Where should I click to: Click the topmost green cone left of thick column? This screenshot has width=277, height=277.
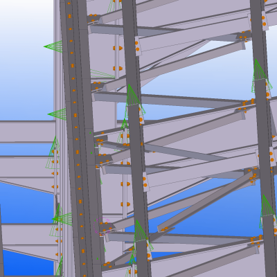point(53,46)
